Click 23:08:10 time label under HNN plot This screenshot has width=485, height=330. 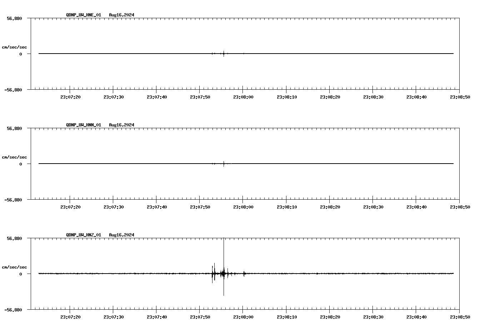(287, 207)
